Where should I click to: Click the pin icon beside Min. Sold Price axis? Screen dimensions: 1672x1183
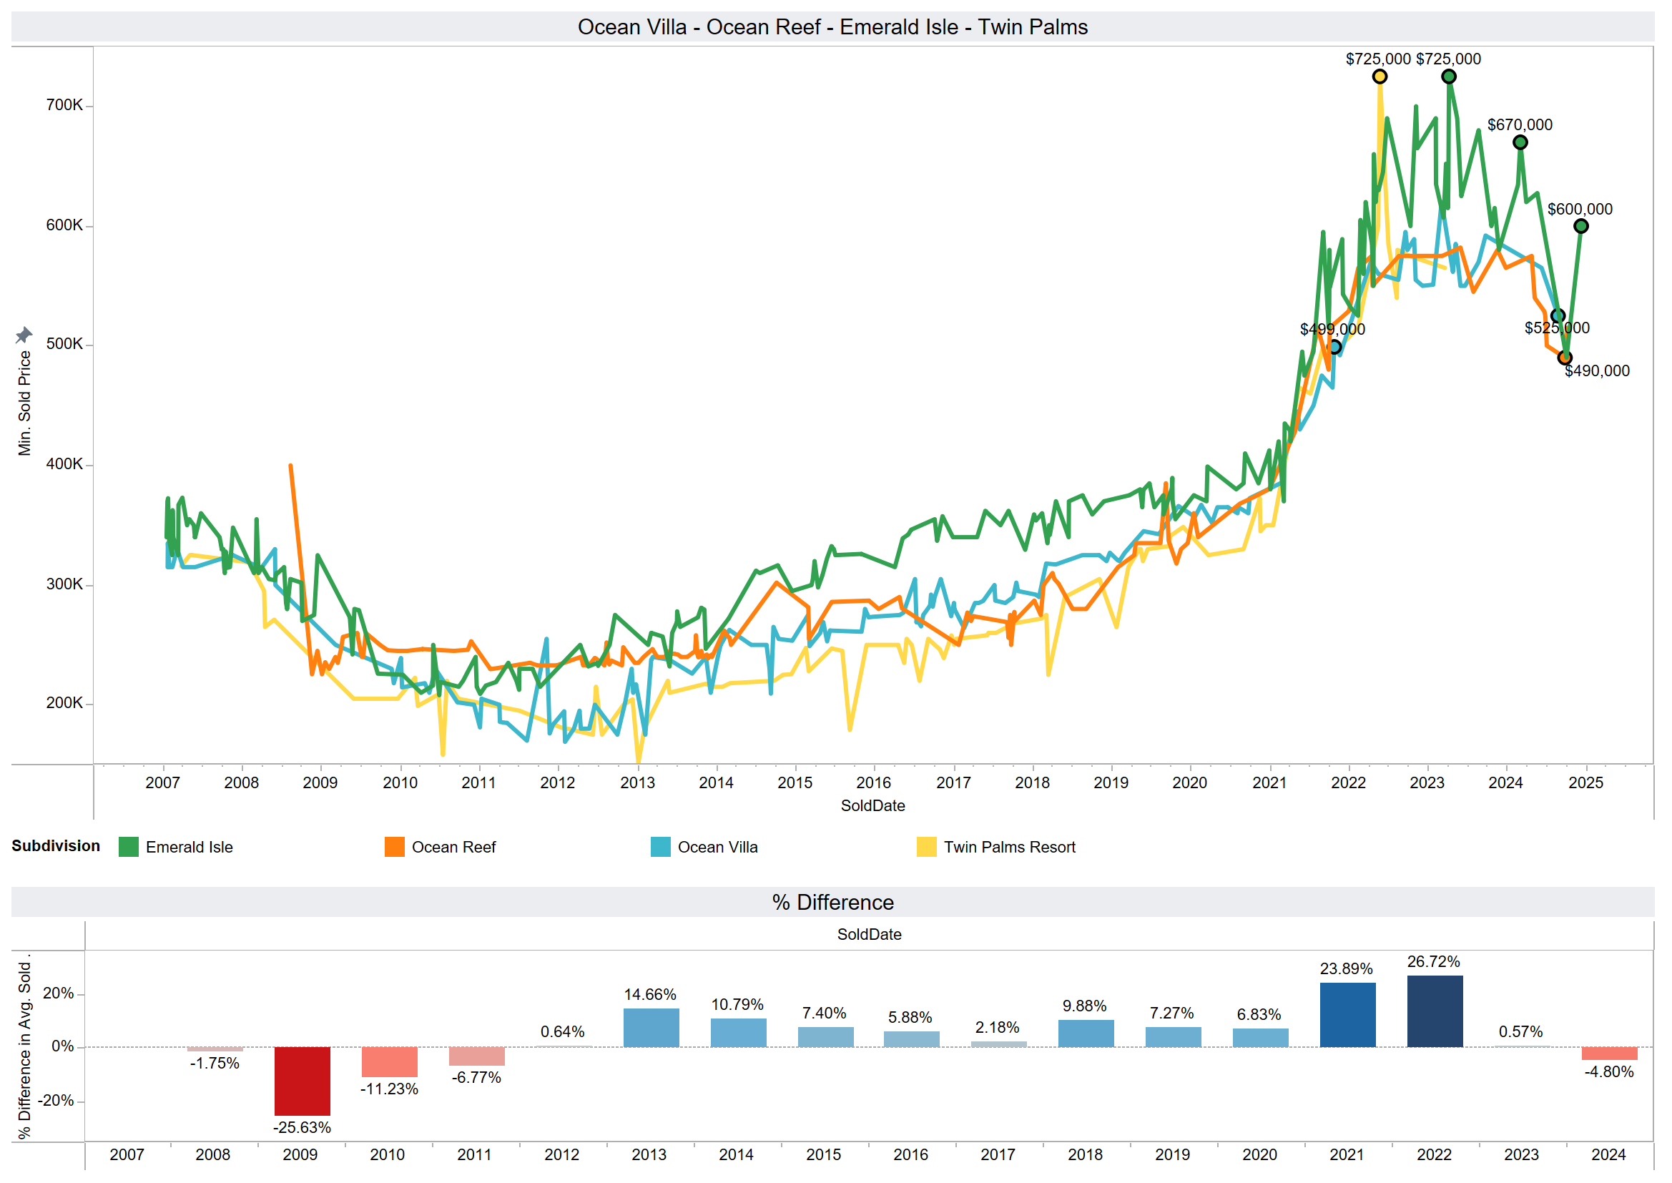click(x=24, y=335)
